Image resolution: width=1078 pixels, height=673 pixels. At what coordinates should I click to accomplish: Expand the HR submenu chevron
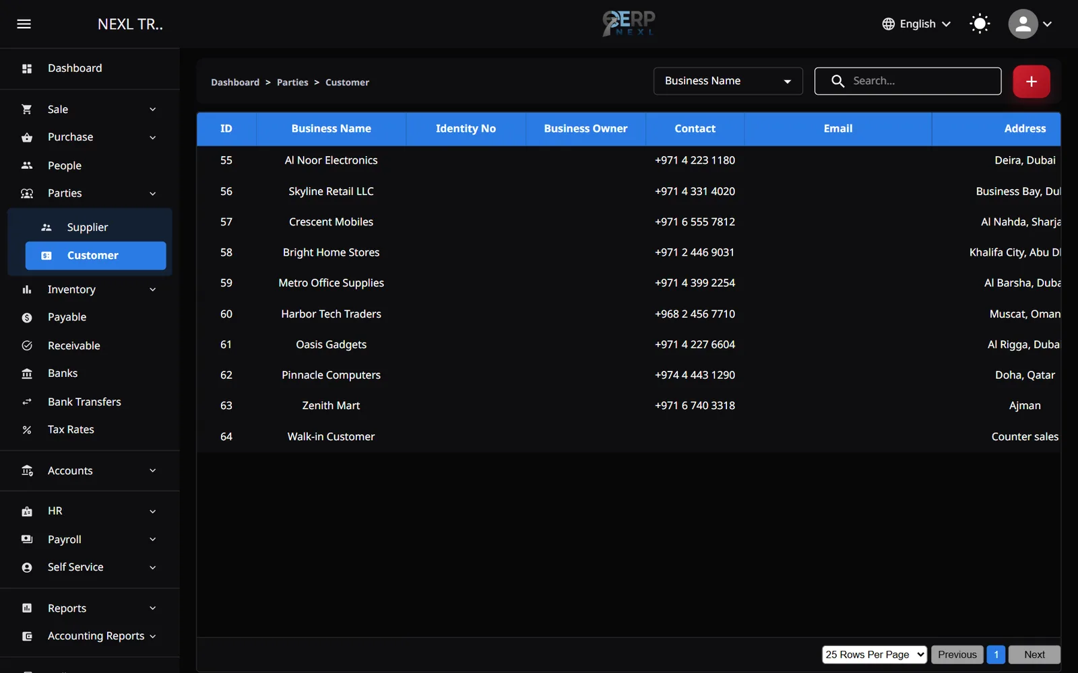coord(153,511)
